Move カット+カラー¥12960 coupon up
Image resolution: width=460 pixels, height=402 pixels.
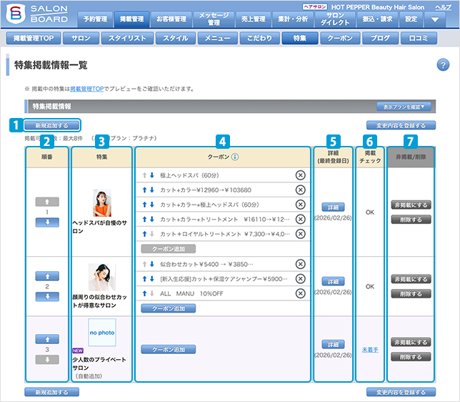144,190
